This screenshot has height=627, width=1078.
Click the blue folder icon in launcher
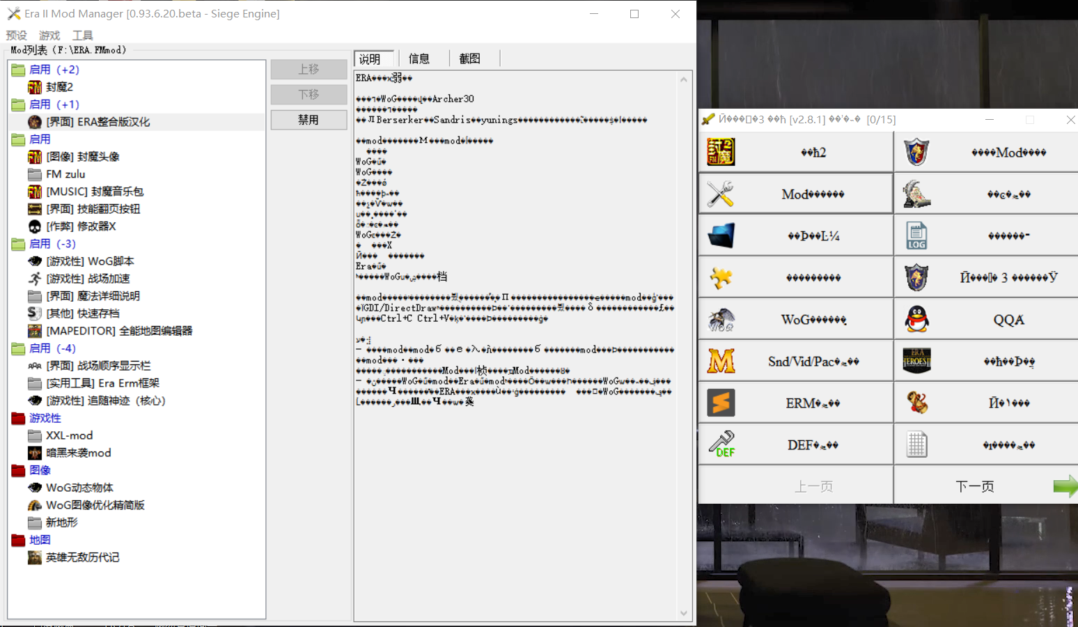coord(721,235)
